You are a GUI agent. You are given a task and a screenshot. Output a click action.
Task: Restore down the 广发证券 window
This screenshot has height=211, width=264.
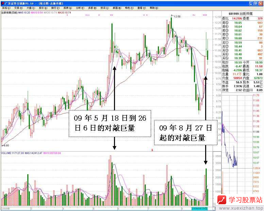(256, 3)
